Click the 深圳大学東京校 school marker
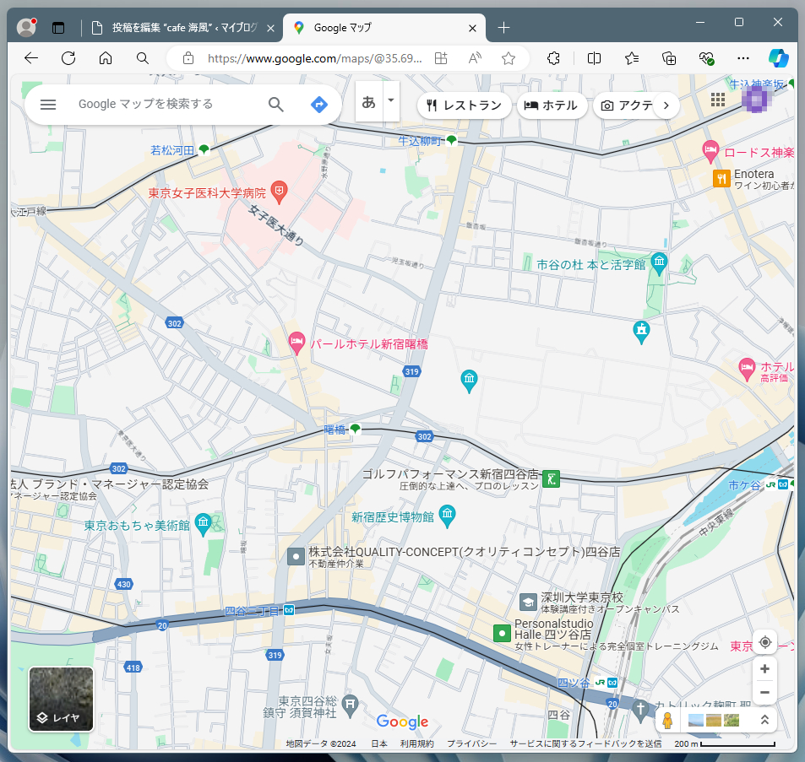Screen dimensions: 805x762 528,602
